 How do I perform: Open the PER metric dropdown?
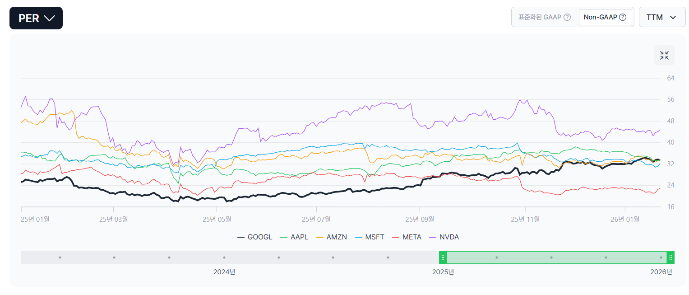(x=36, y=18)
